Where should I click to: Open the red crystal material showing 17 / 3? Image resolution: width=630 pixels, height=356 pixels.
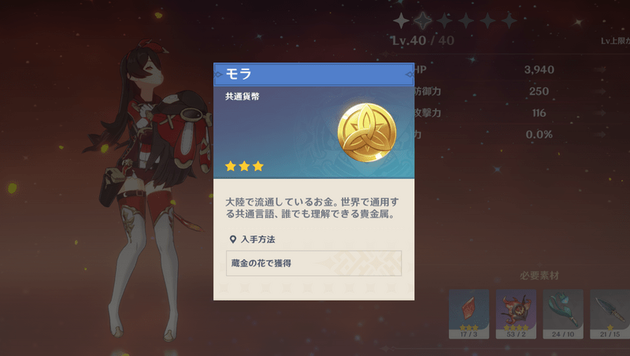click(x=469, y=313)
